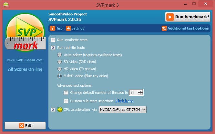Click the threads number field showing 17
Screen dimensions: 215x134
pos(134,93)
